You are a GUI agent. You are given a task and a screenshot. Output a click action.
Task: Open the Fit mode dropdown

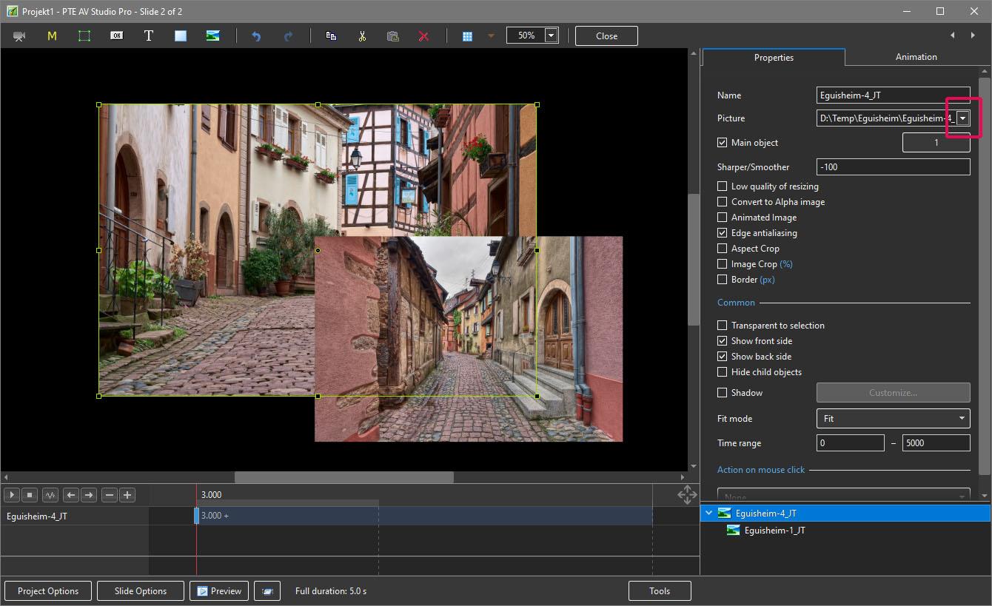(x=893, y=419)
